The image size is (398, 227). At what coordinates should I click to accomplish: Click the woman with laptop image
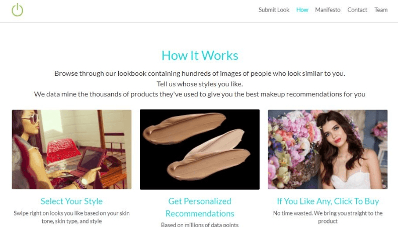click(71, 149)
